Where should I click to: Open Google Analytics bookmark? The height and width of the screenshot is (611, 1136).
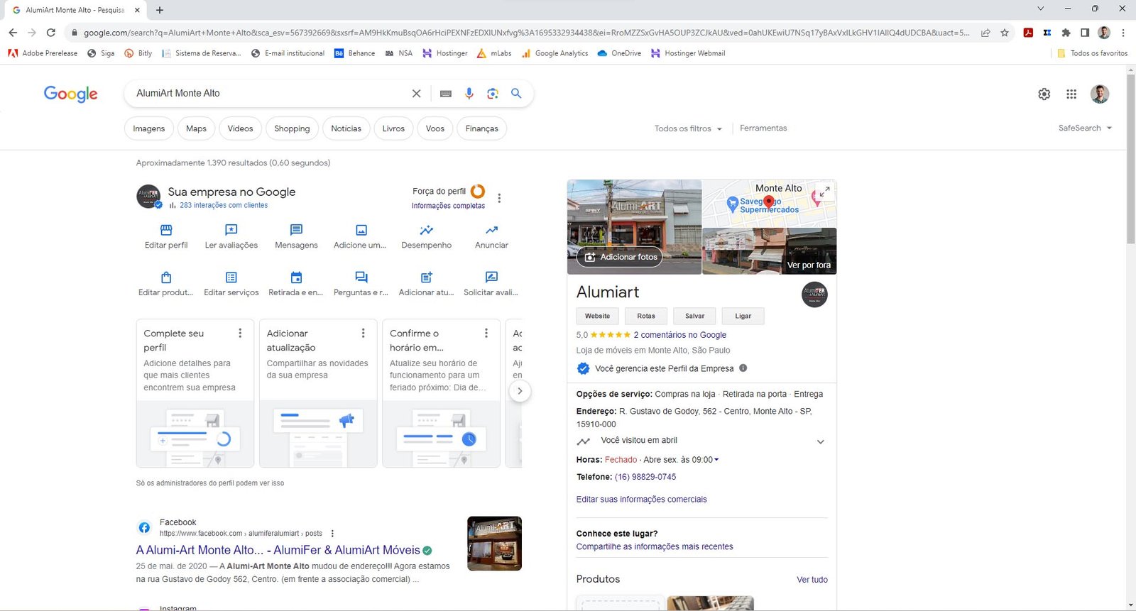click(555, 53)
